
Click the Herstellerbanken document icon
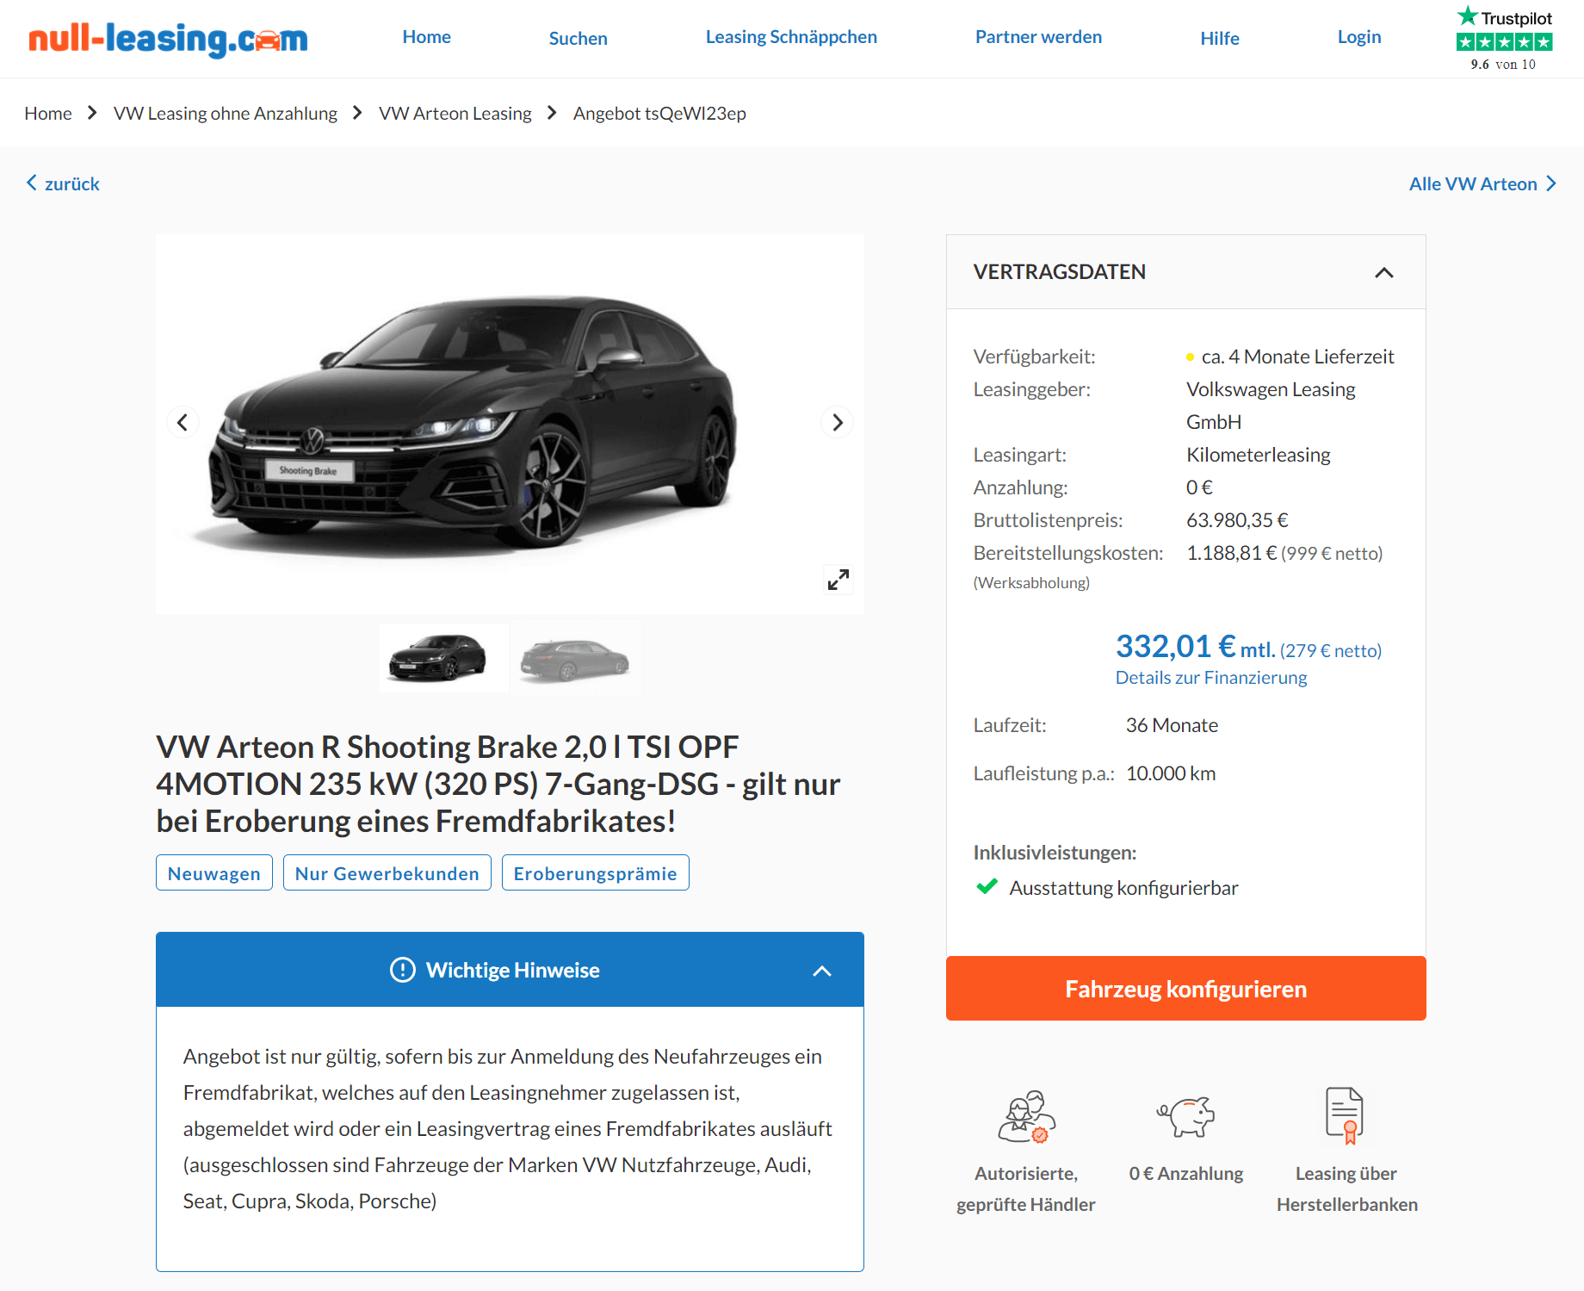[1346, 1116]
